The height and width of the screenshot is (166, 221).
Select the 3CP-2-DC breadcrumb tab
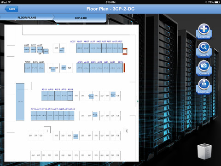click(x=81, y=18)
